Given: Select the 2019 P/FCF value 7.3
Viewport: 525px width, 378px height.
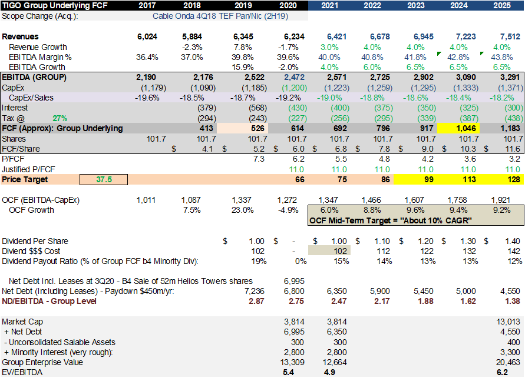Looking at the screenshot, I should pyautogui.click(x=259, y=159).
